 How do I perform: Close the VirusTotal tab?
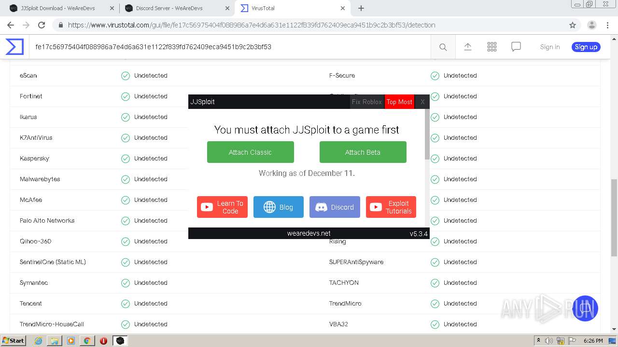pos(343,8)
